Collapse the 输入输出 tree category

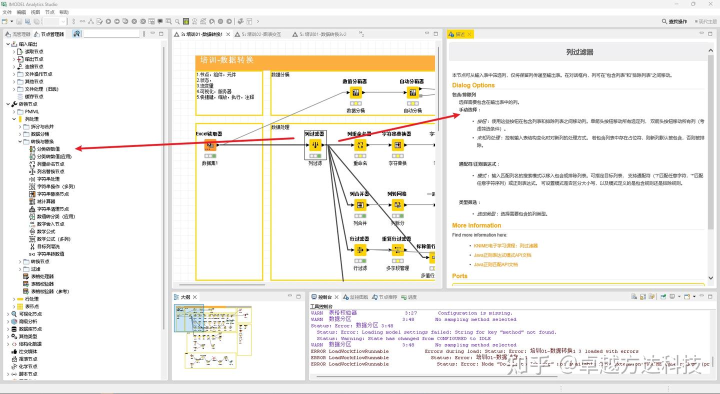pos(8,44)
